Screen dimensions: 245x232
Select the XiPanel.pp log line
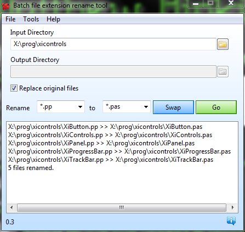(101, 143)
